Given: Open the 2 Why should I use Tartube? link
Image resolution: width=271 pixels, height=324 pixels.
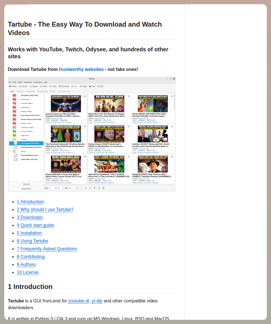Looking at the screenshot, I should point(45,210).
